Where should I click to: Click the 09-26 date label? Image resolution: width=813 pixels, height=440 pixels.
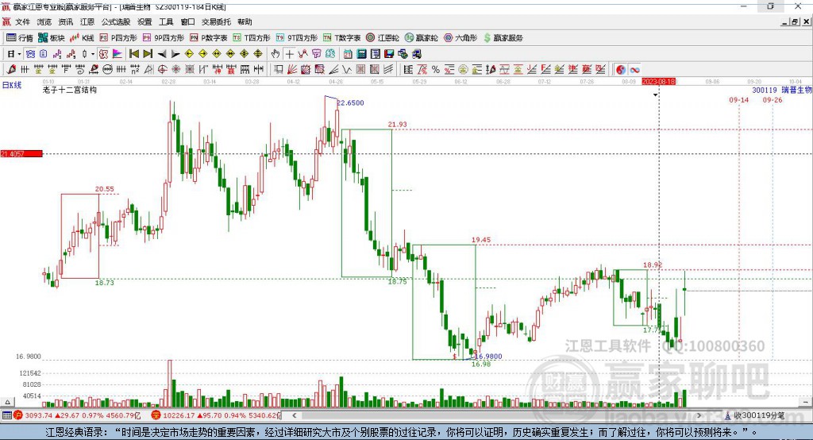(x=772, y=99)
